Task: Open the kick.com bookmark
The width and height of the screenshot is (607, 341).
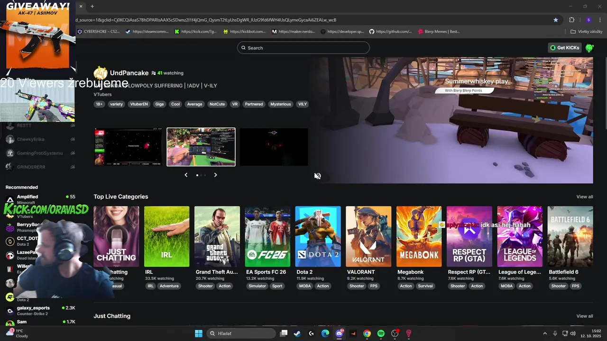Action: click(195, 32)
